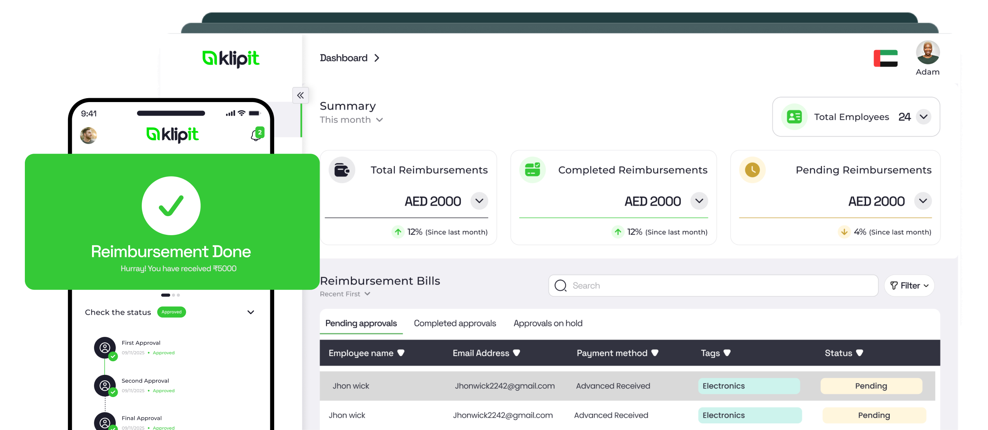Expand Completed Reimbursements AED 2000 chevron
The width and height of the screenshot is (988, 430).
[x=699, y=201]
